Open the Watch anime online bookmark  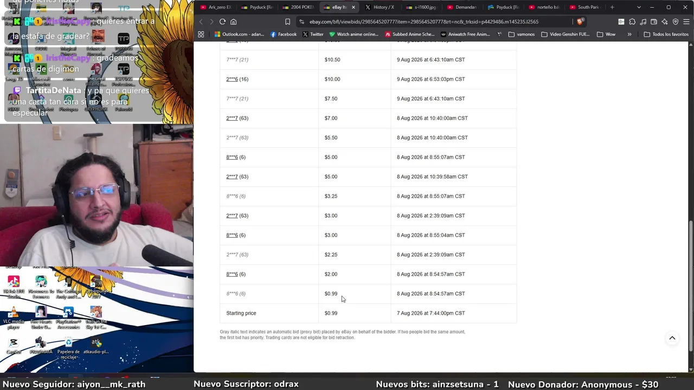pyautogui.click(x=354, y=34)
